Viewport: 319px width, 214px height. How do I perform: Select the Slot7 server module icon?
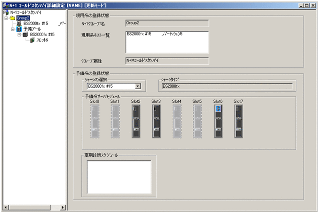[x=239, y=121]
